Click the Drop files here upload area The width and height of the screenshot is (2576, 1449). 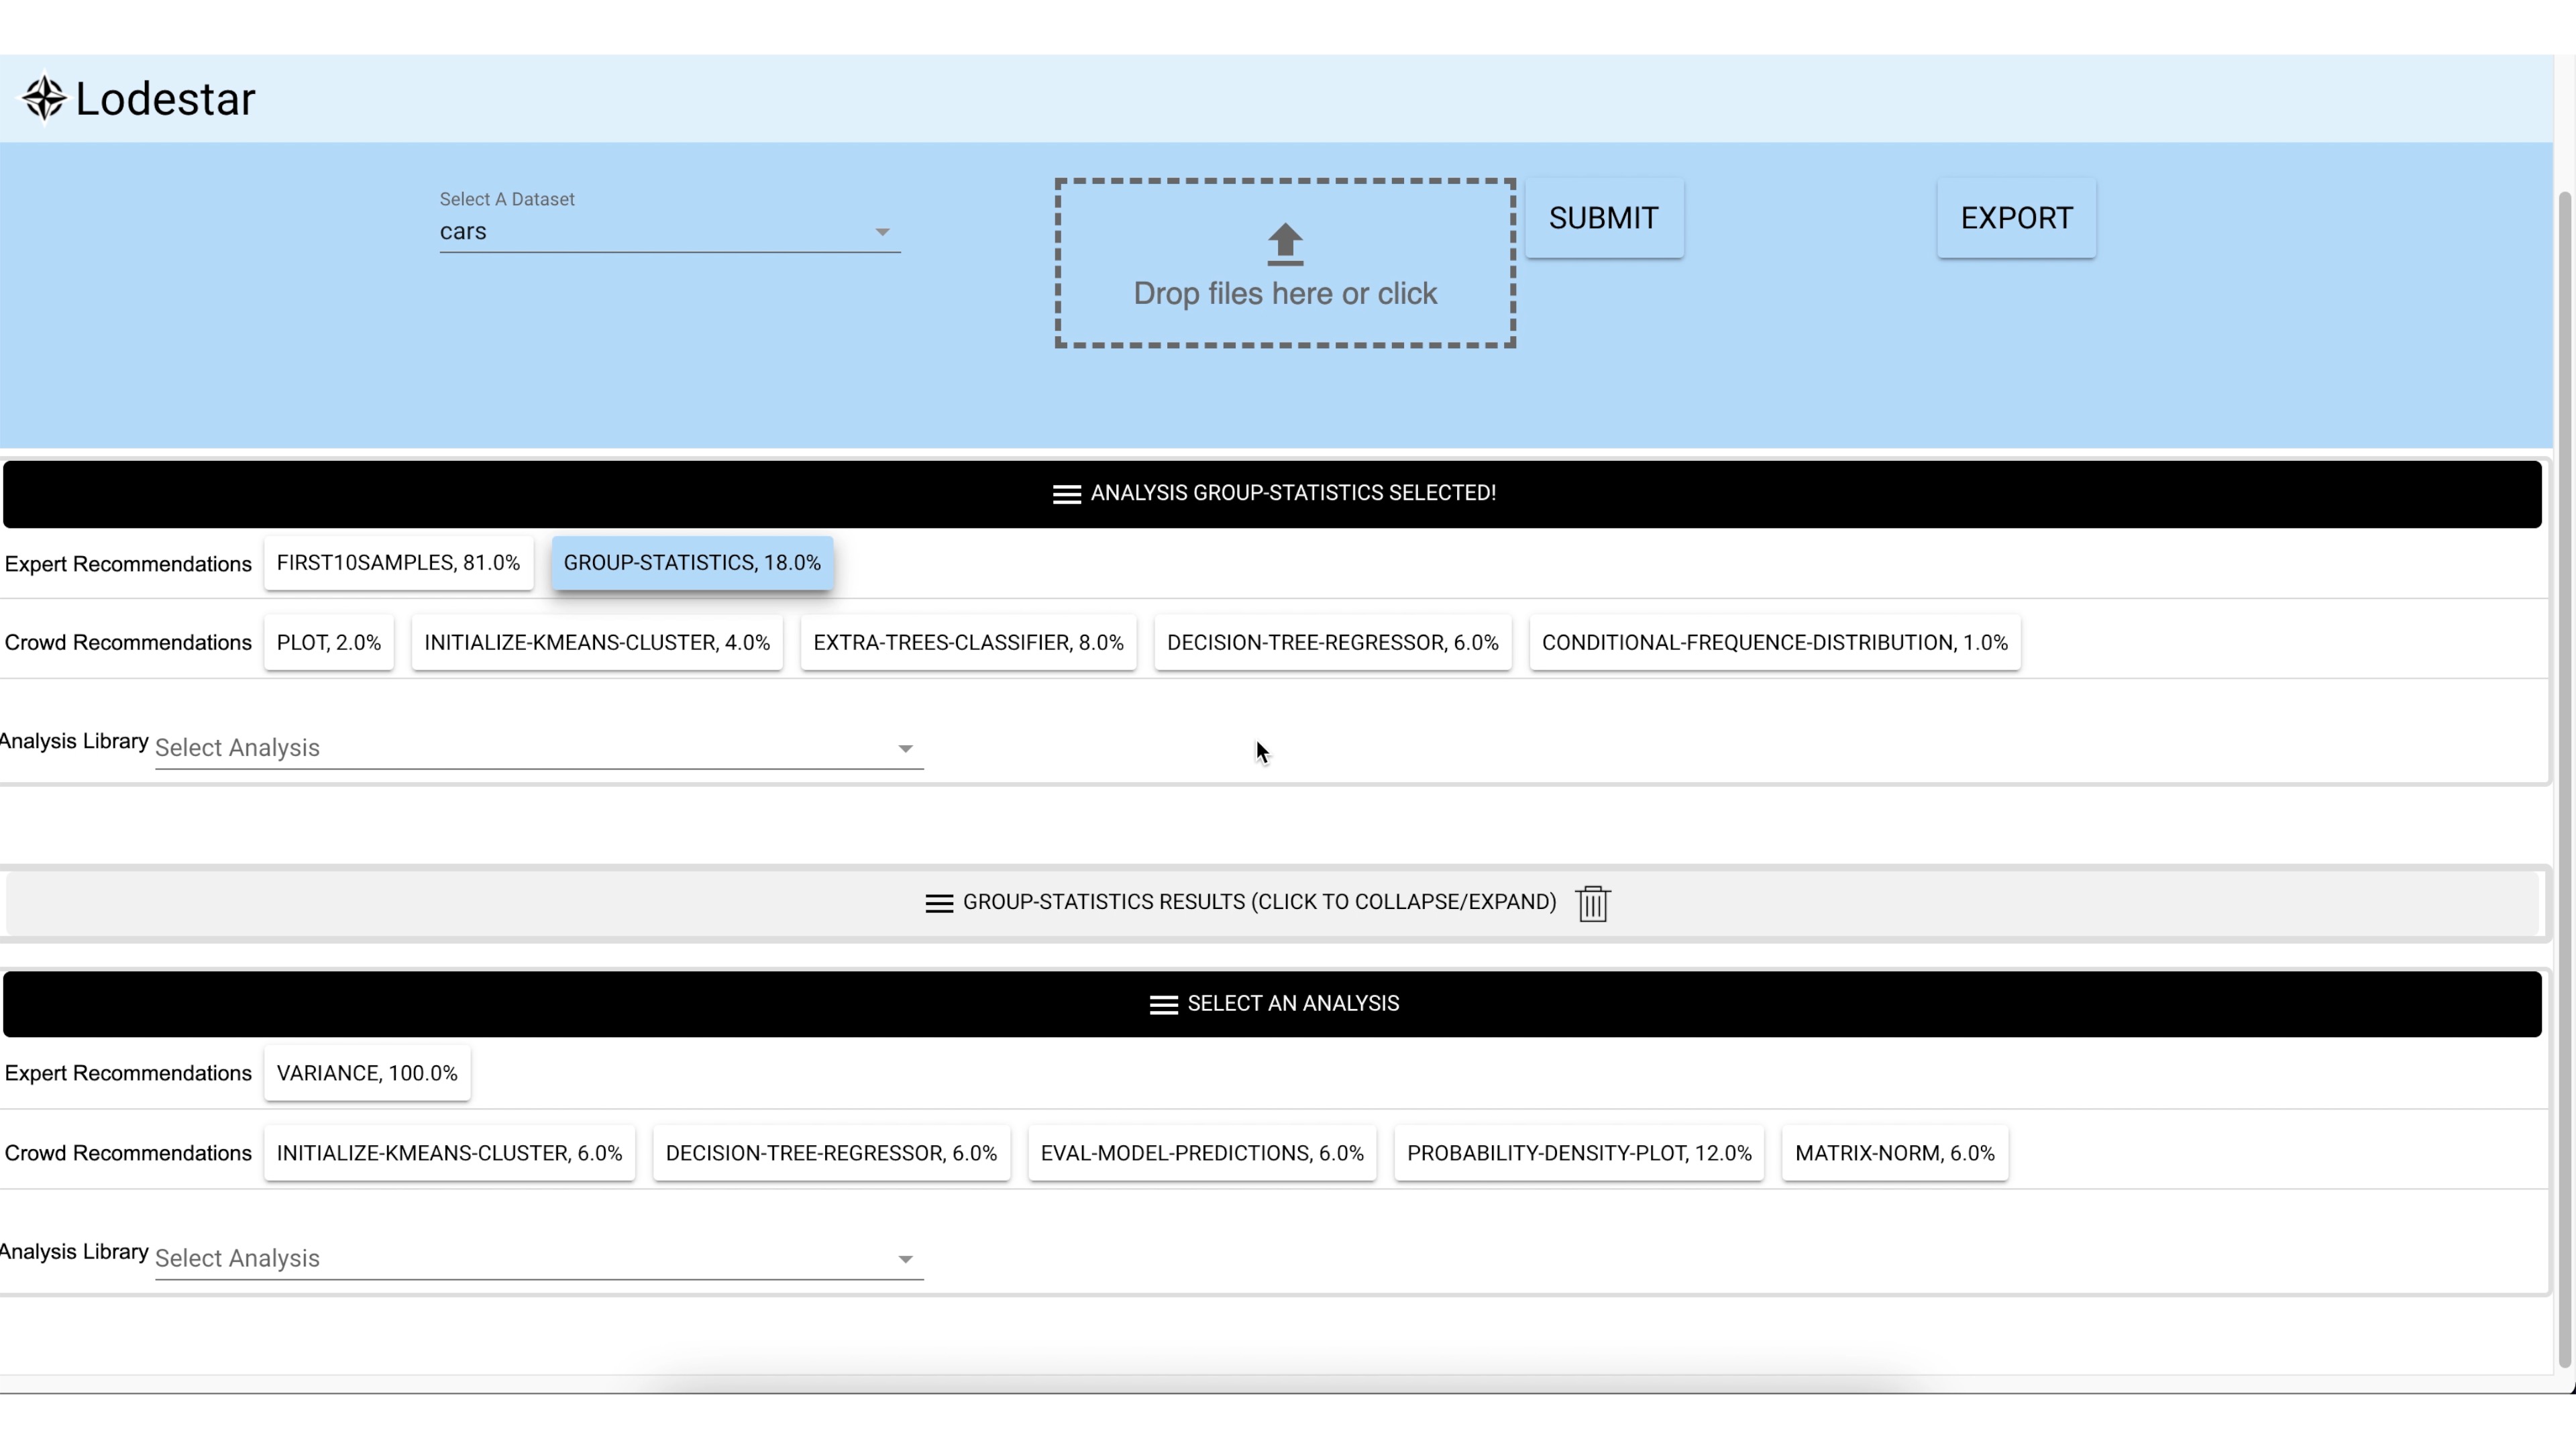(x=1285, y=263)
